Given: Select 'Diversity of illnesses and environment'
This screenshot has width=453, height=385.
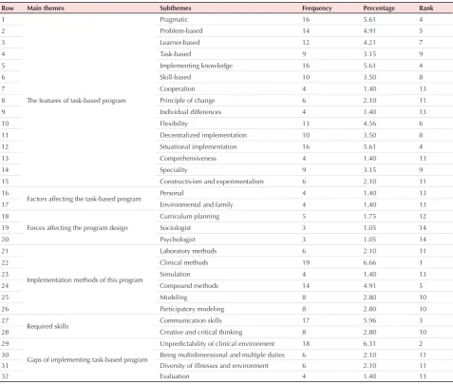Looking at the screenshot, I should coord(214,365).
